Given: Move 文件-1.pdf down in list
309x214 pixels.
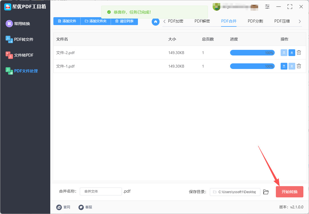Looking at the screenshot, I should (x=292, y=66).
